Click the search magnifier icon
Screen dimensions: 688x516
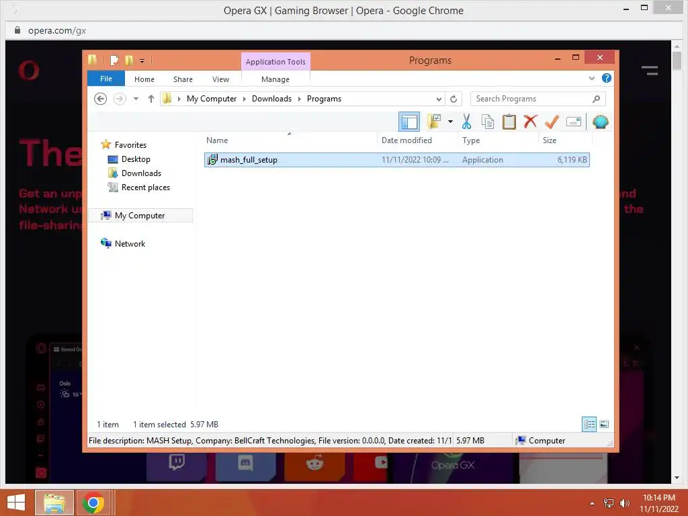pos(596,99)
